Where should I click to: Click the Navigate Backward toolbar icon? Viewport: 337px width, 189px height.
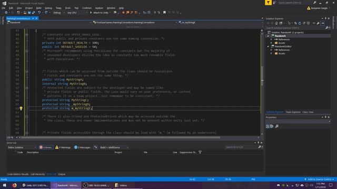[6, 13]
